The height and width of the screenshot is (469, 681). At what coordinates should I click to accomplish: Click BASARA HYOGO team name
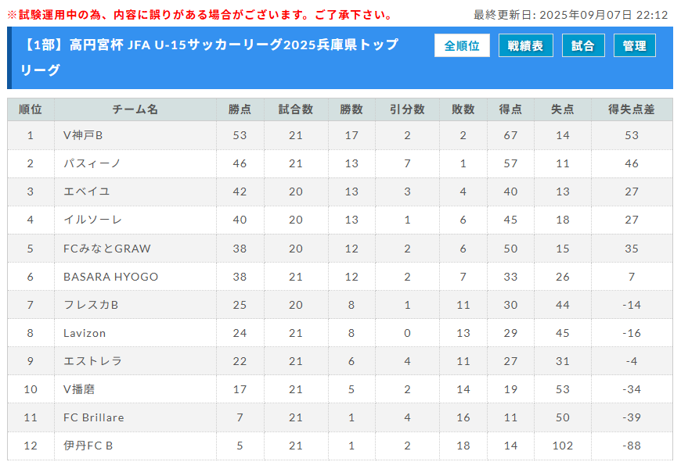(110, 277)
